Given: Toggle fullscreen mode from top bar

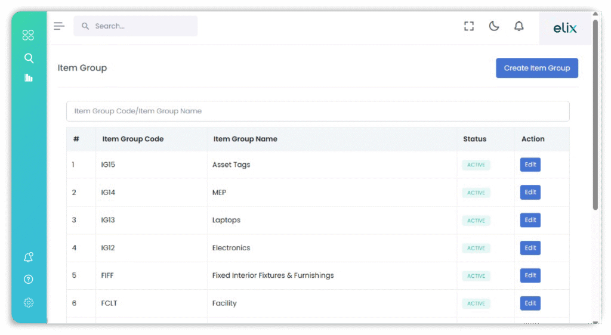Looking at the screenshot, I should (469, 26).
